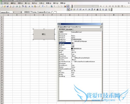
Task: Save the workbook with the floppy icon
Action: pos(8,6)
